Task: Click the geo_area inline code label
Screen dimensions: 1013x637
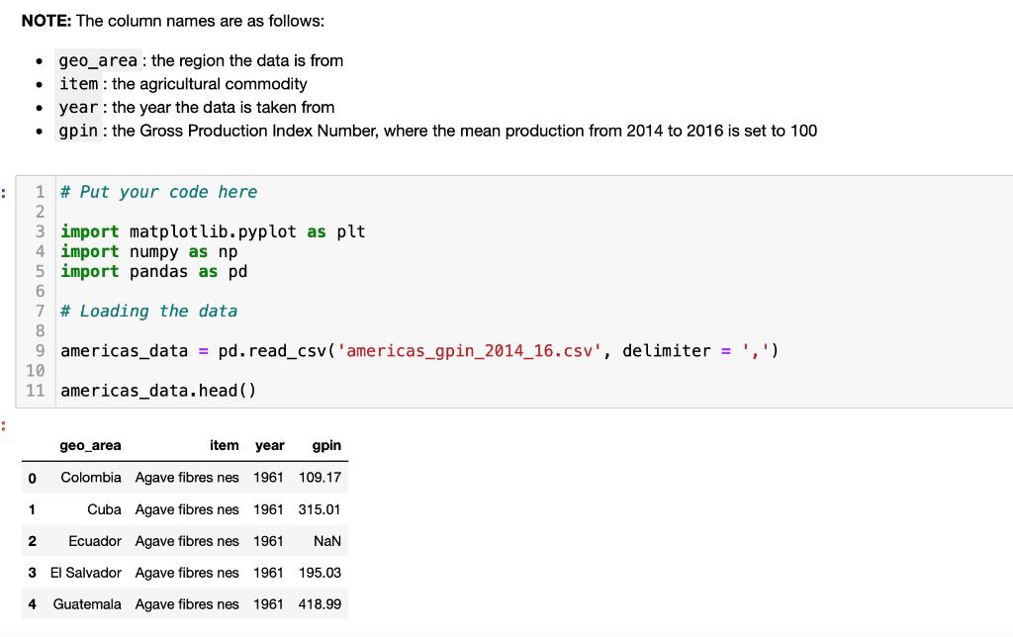Action: (x=97, y=60)
